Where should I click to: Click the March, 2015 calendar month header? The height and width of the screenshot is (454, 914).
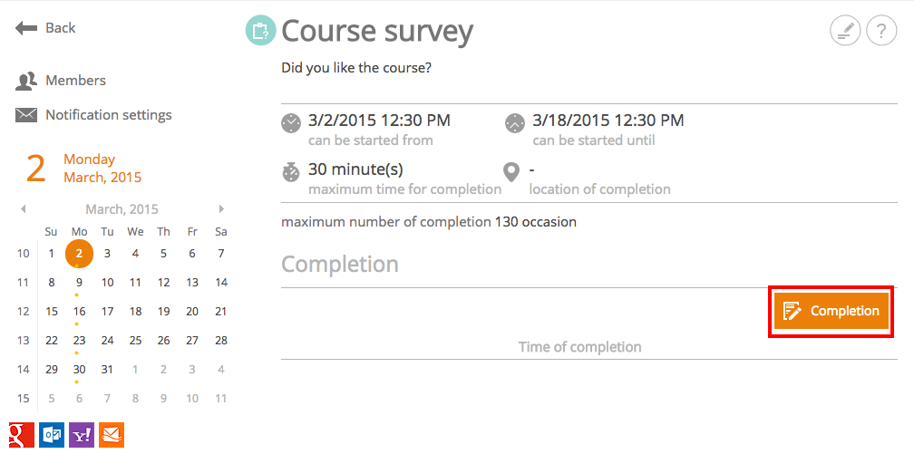pyautogui.click(x=122, y=209)
